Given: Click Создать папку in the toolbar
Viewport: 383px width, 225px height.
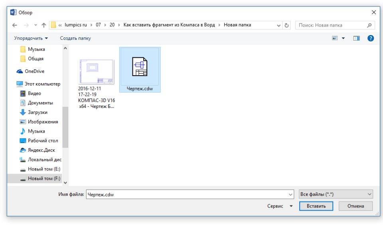Looking at the screenshot, I should (75, 38).
